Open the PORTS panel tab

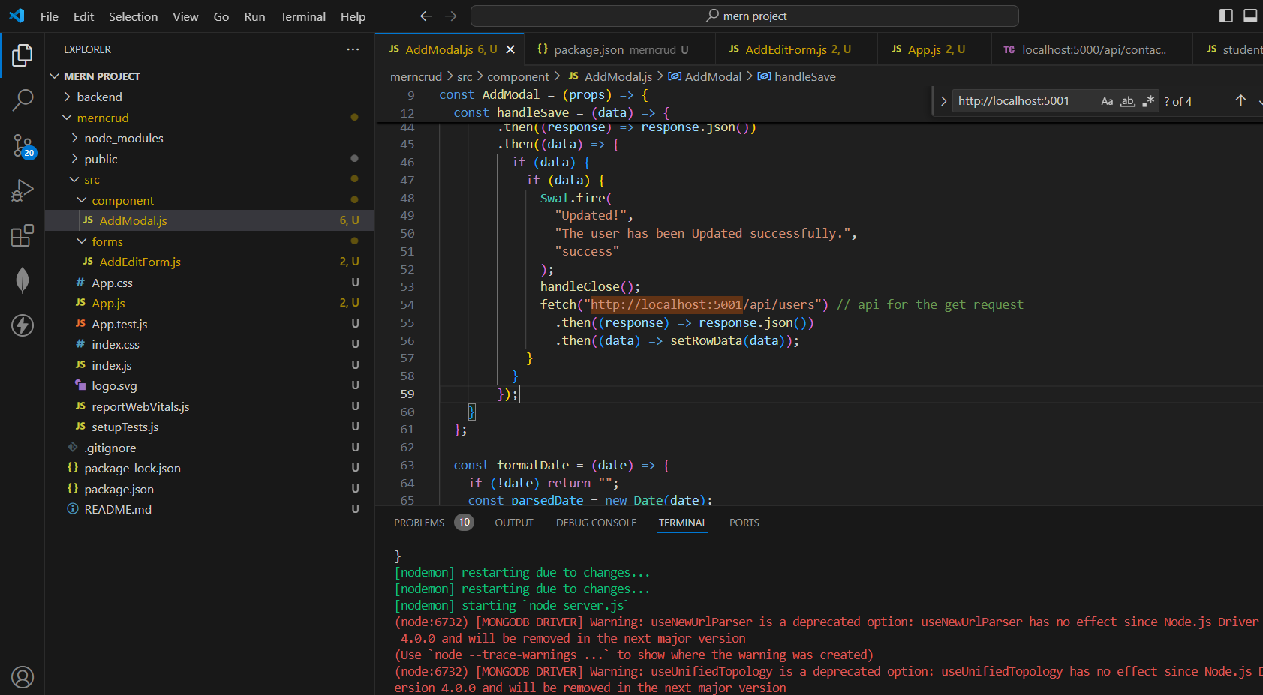[744, 523]
